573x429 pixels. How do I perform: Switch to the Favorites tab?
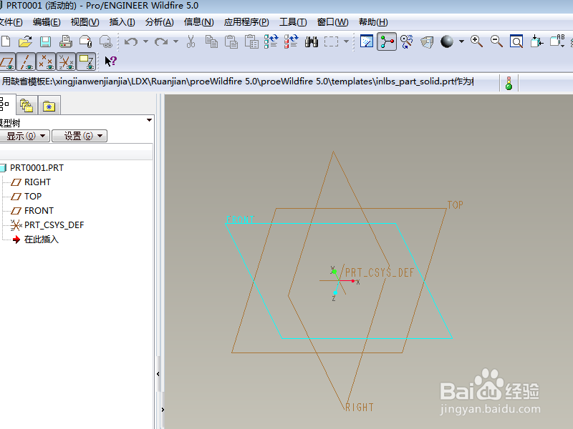(x=49, y=106)
